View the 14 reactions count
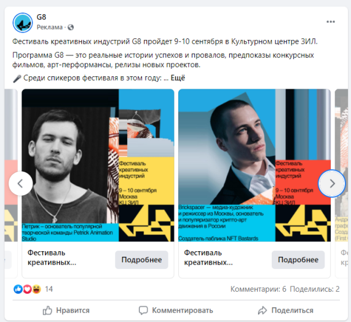Screen dimensions: 351x322 click(49, 289)
